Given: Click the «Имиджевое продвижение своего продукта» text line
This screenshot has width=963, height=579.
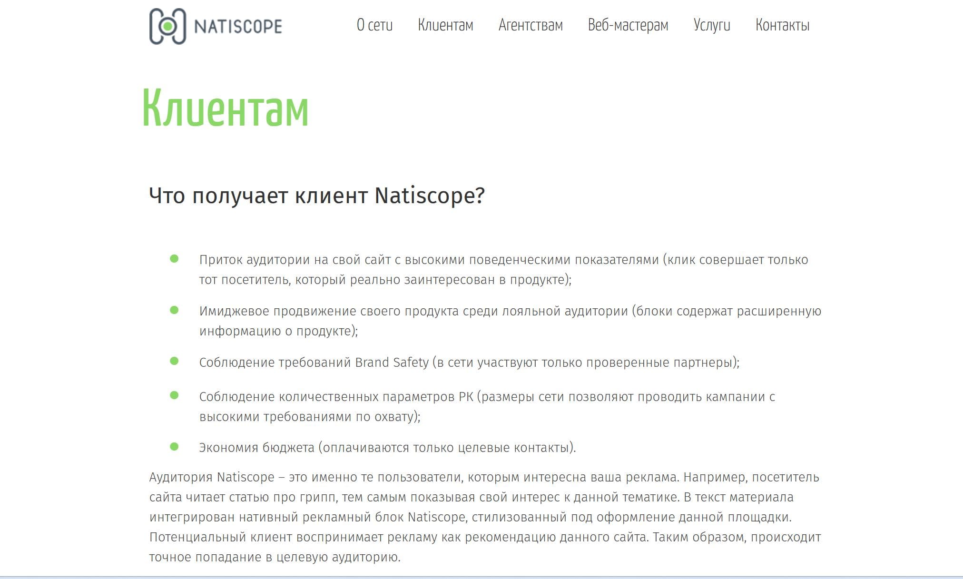Looking at the screenshot, I should [x=510, y=311].
